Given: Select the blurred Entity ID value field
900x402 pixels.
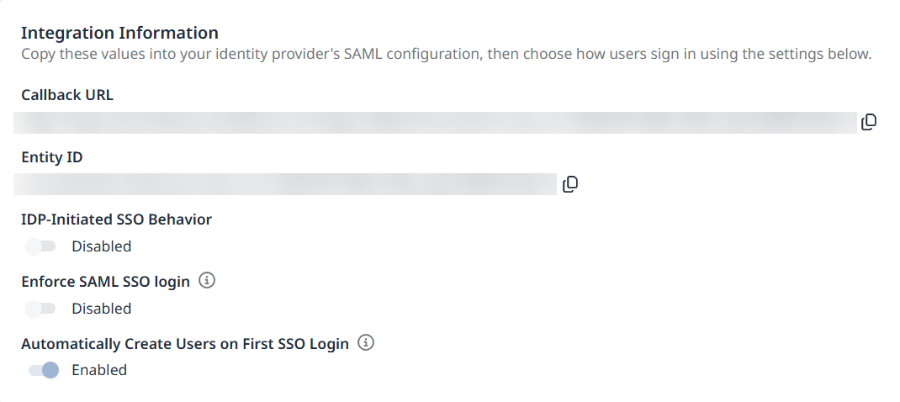Looking at the screenshot, I should pyautogui.click(x=285, y=184).
